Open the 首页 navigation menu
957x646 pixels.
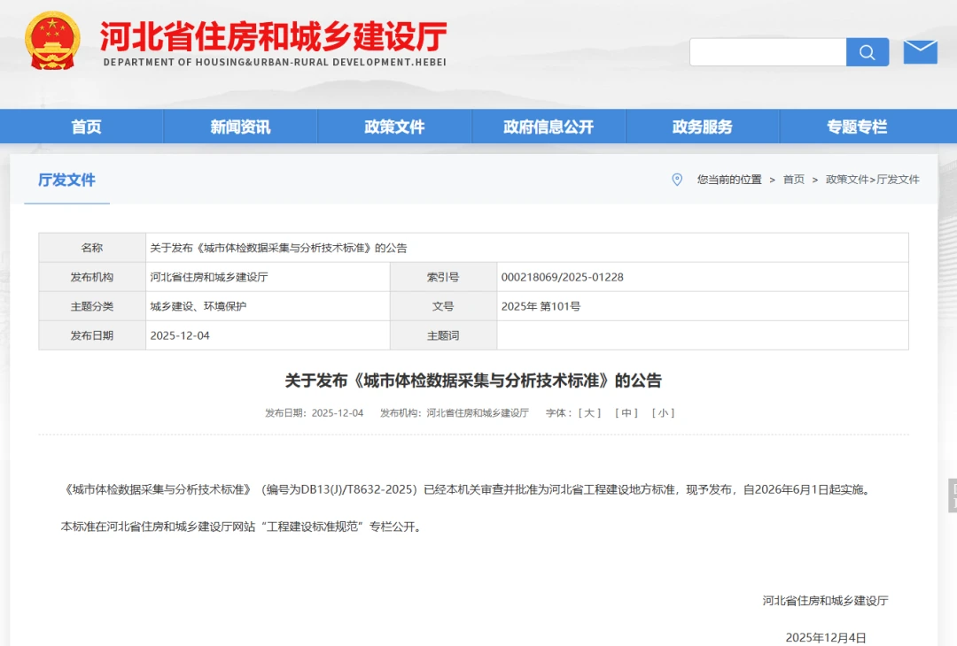tap(86, 127)
